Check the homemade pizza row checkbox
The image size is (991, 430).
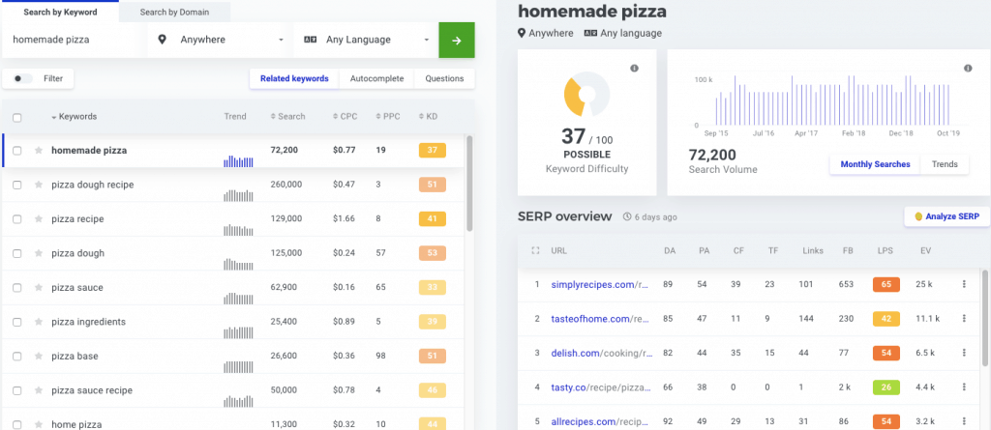pos(17,151)
